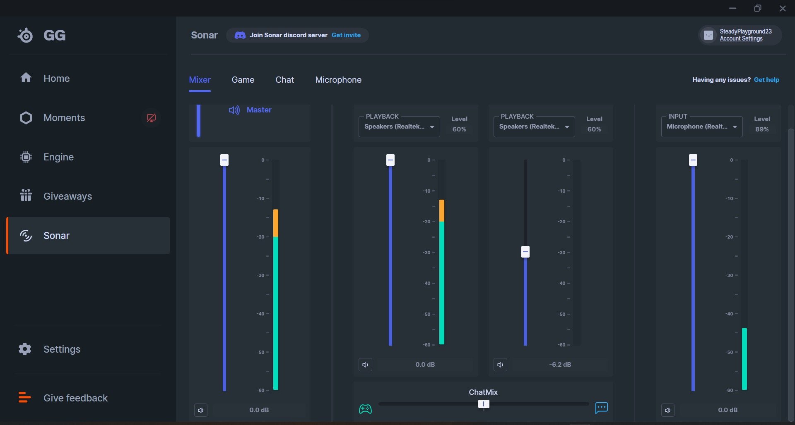Open the first Playback Speakers dropdown

[x=399, y=127]
